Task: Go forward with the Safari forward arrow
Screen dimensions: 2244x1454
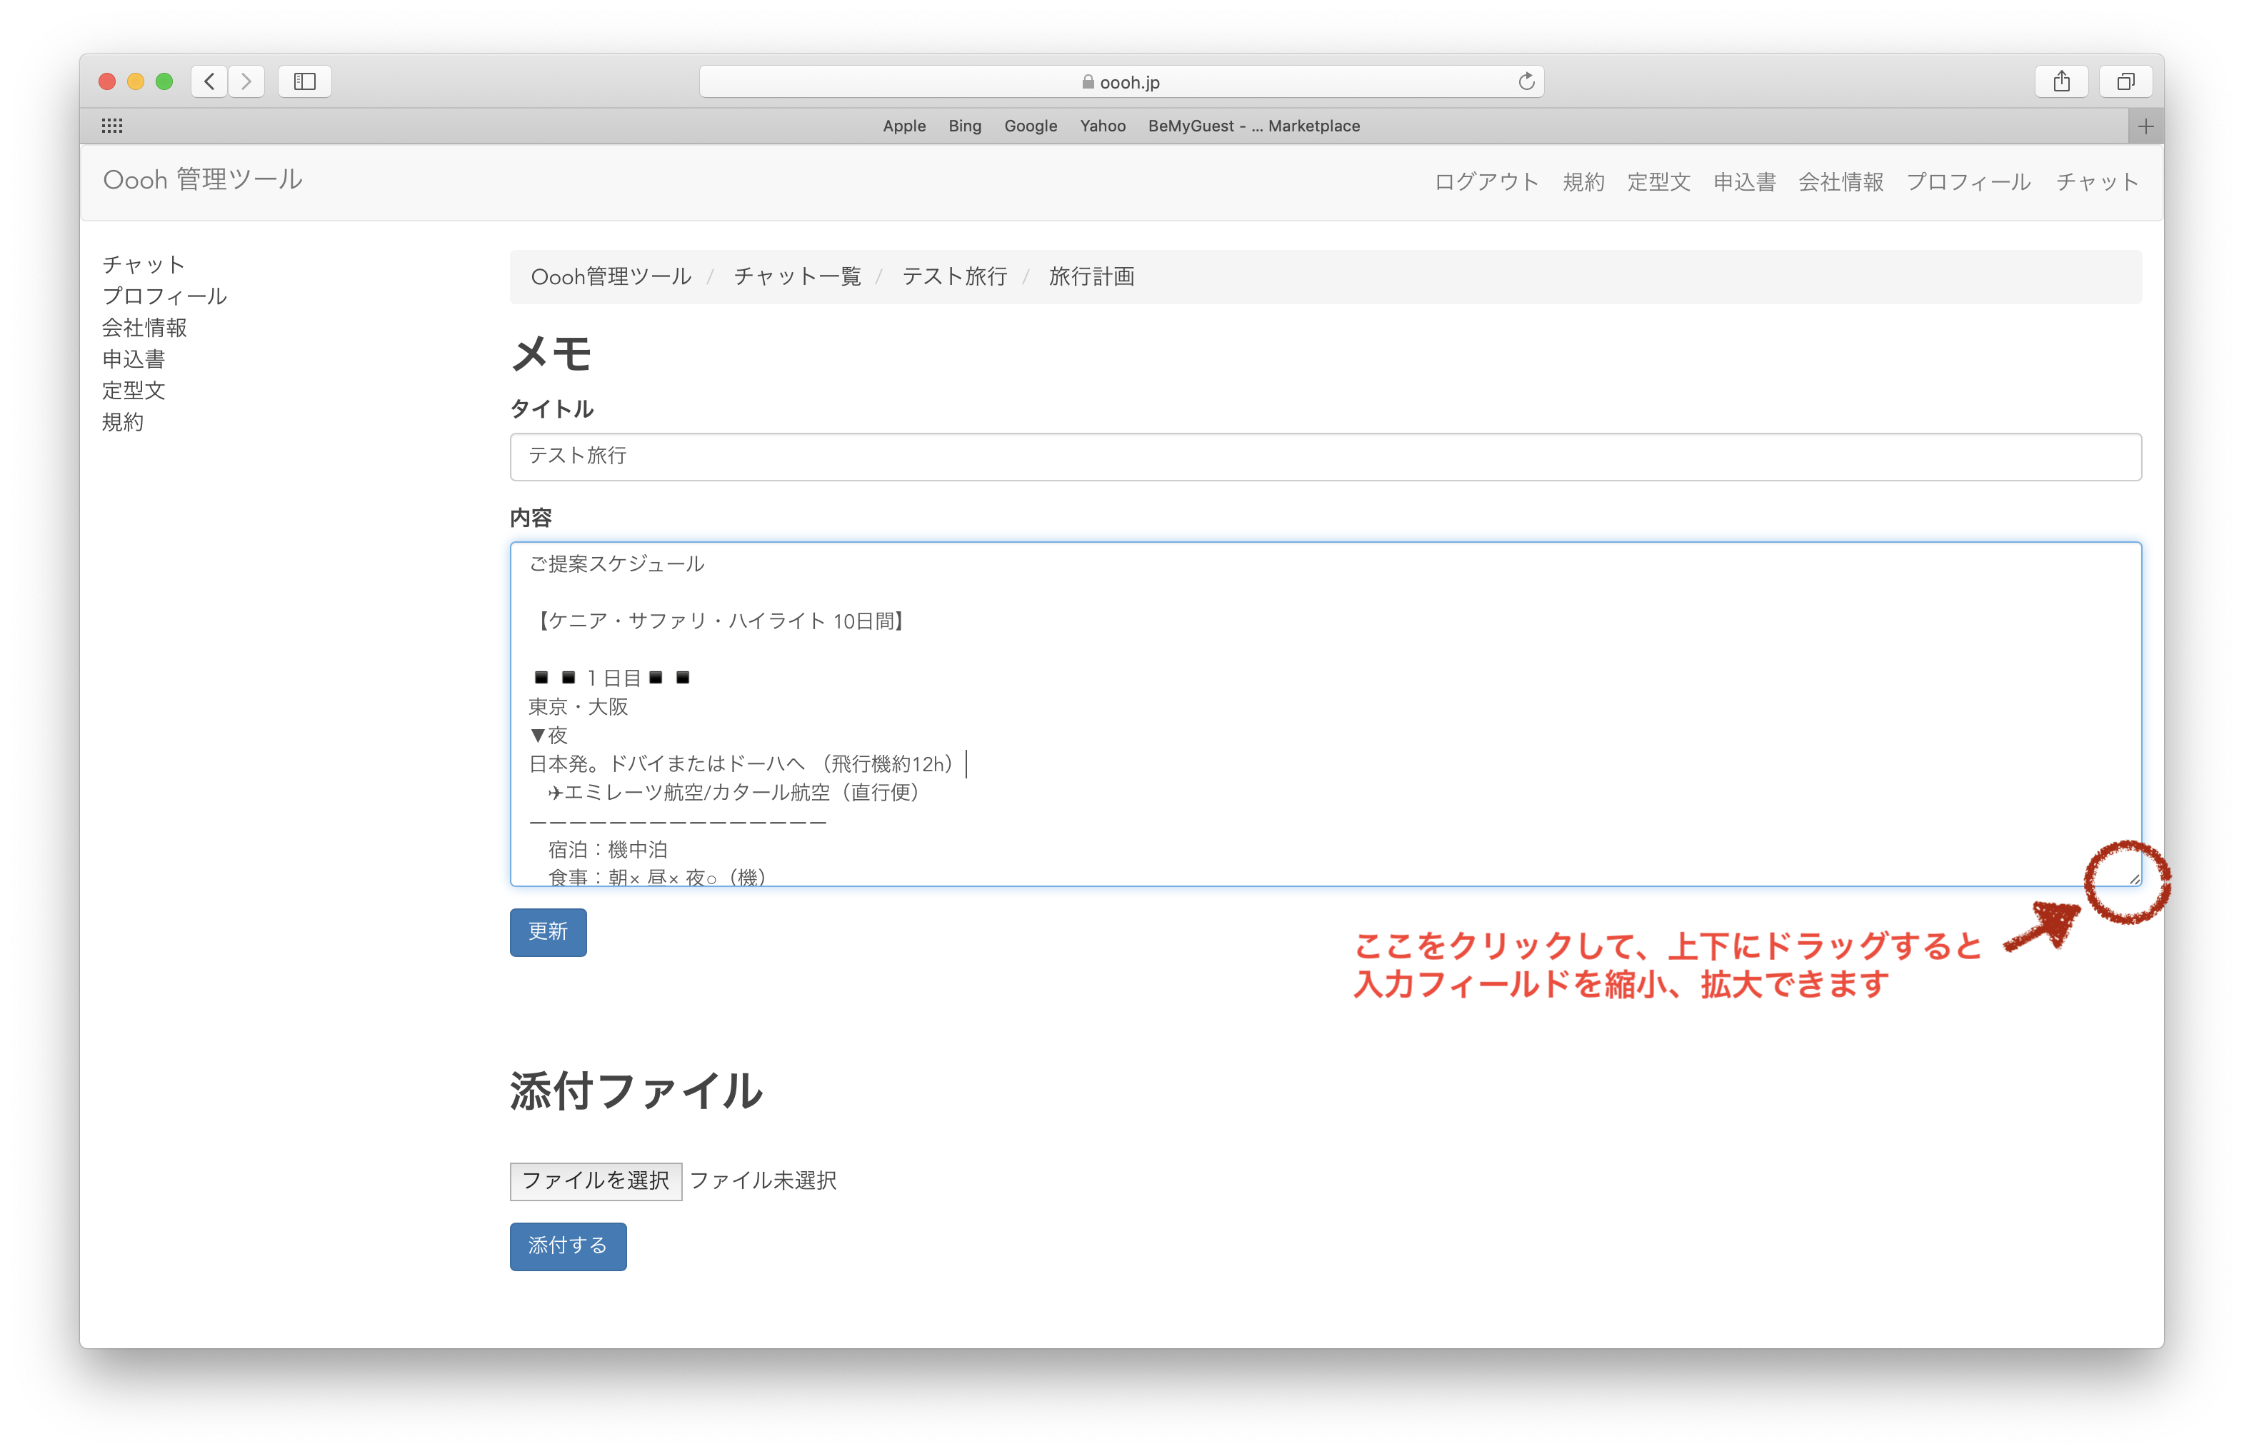Action: [246, 82]
